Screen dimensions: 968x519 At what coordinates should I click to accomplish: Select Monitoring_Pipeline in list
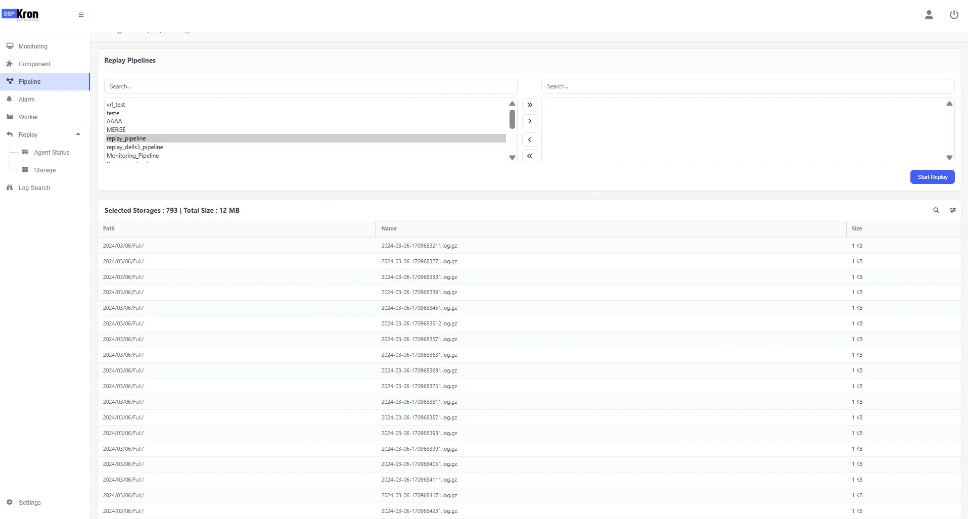tap(306, 156)
